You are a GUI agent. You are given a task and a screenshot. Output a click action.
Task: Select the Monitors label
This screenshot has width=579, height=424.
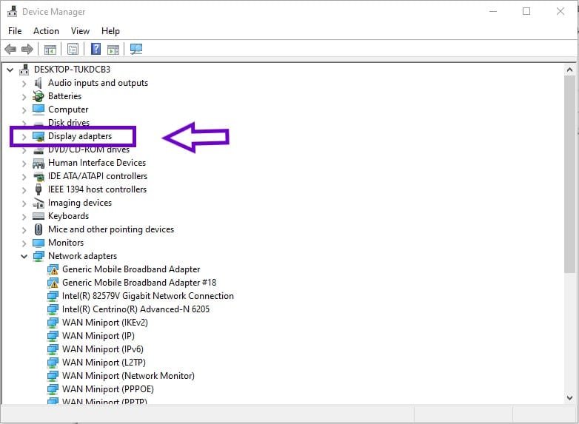(66, 243)
